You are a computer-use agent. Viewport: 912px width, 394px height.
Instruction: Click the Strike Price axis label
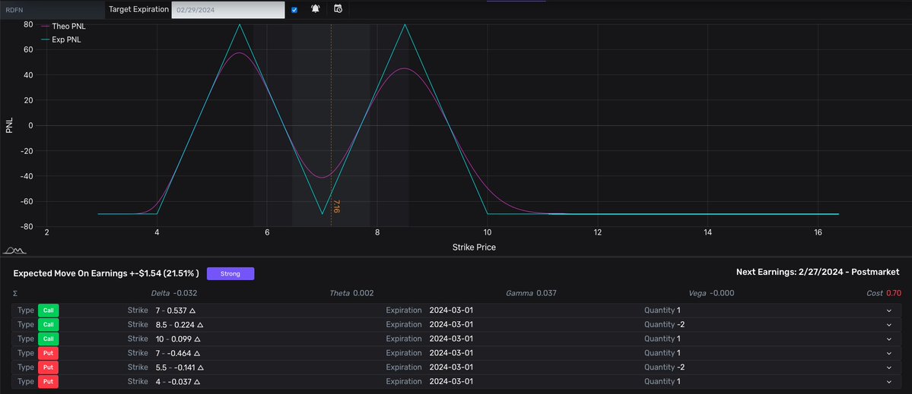[x=474, y=247]
